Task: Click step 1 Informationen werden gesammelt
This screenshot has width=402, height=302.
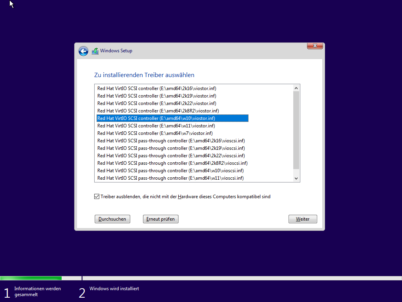Action: tap(38, 291)
